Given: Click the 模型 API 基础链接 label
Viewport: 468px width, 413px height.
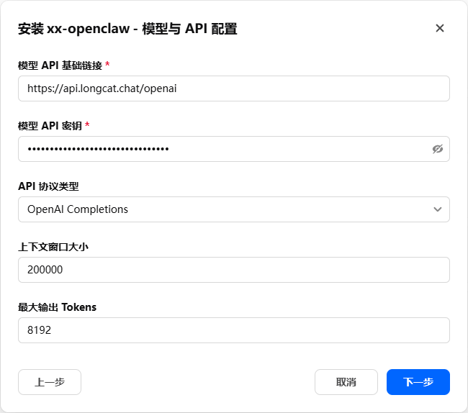Looking at the screenshot, I should coord(60,65).
